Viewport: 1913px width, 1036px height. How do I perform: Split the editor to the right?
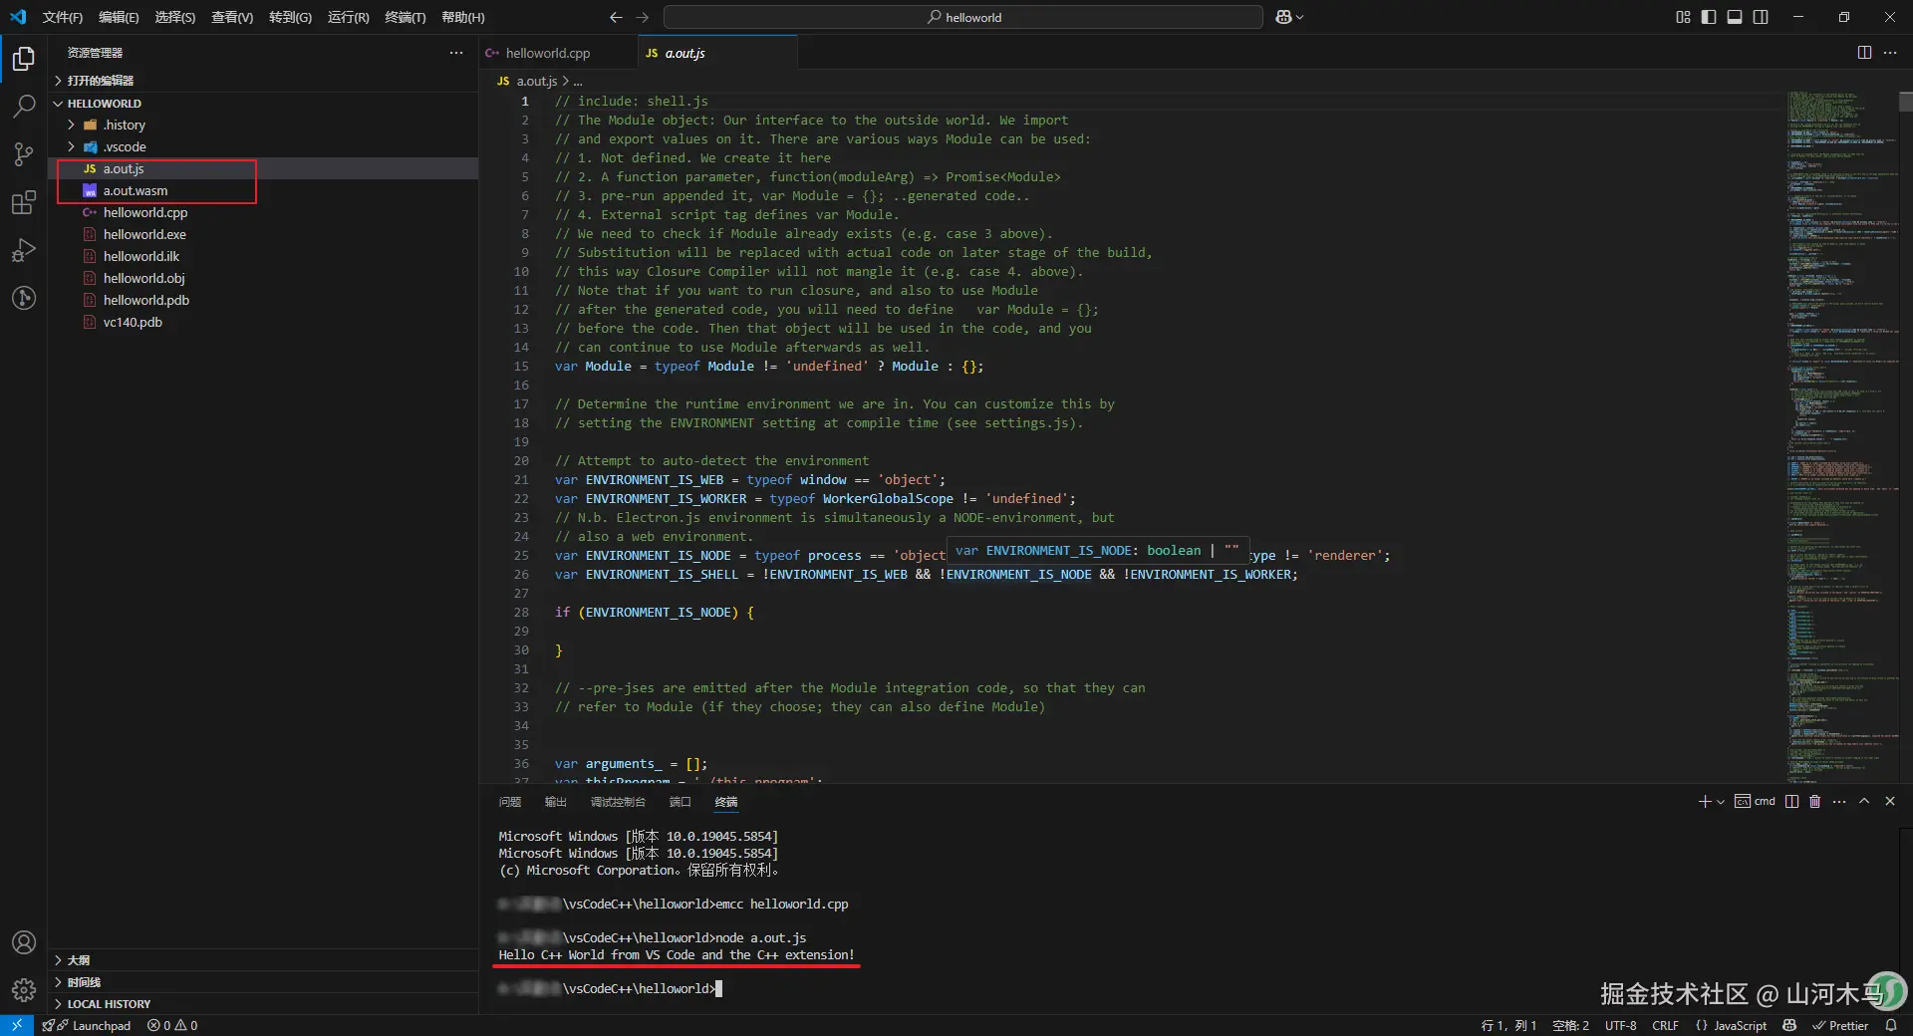click(1864, 53)
